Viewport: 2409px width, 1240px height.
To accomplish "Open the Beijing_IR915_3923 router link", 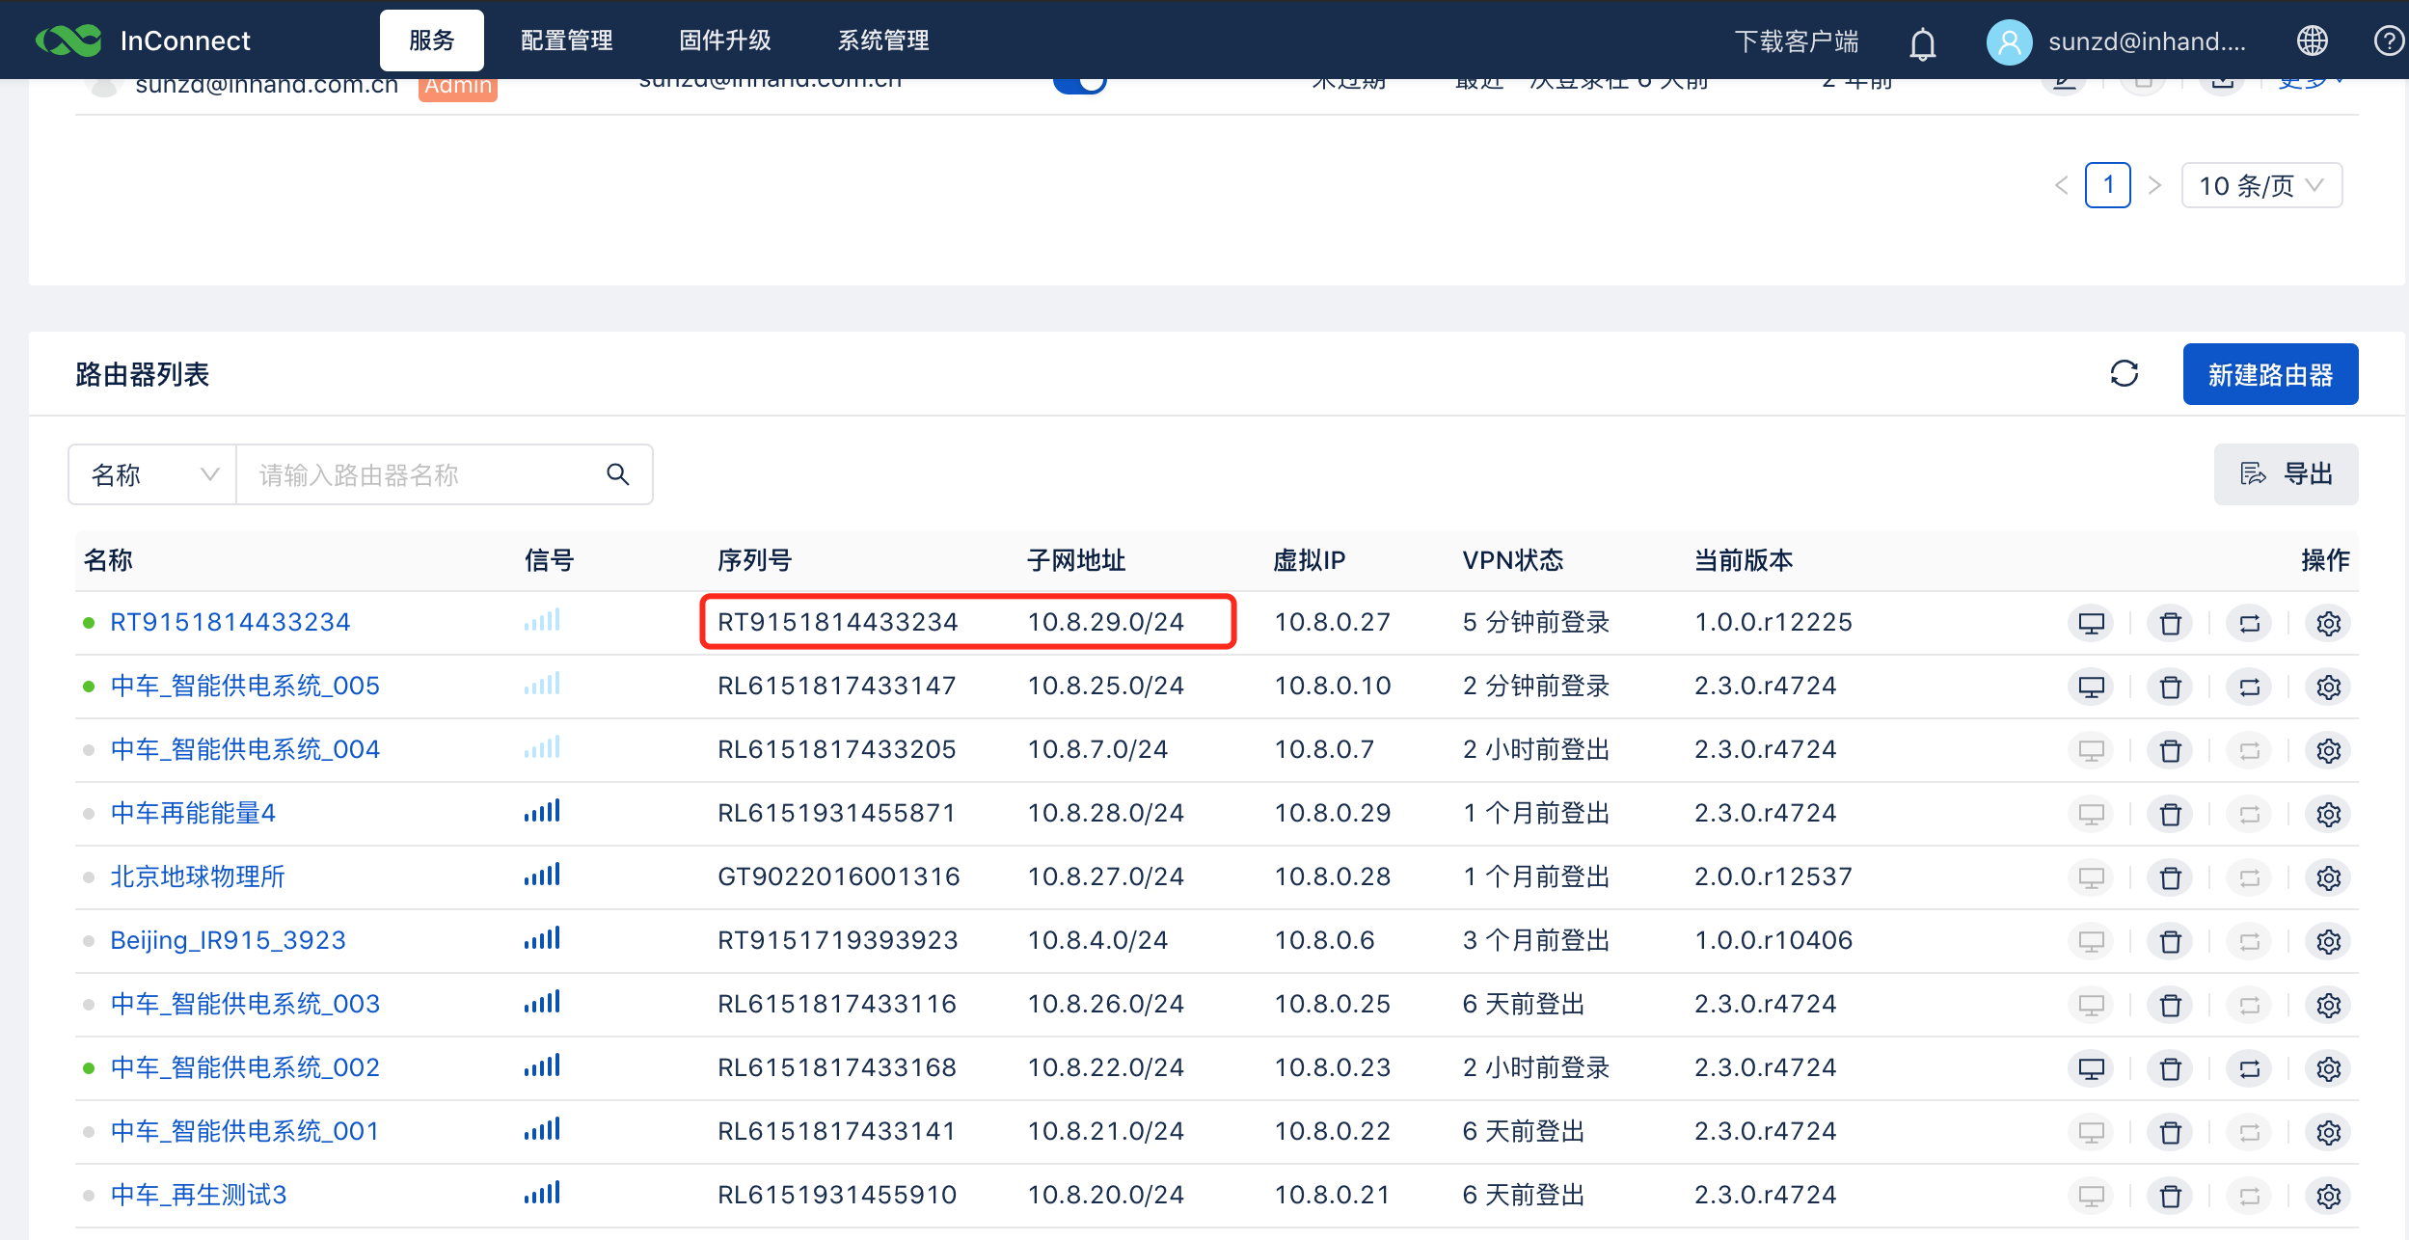I will (228, 940).
